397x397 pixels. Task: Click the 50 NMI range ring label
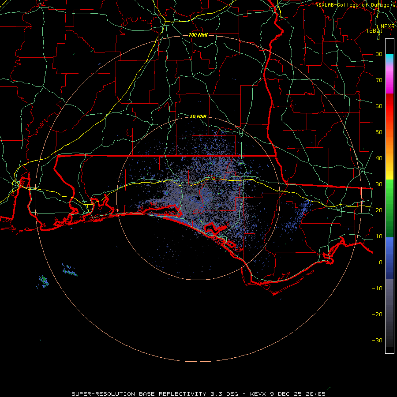tap(198, 116)
